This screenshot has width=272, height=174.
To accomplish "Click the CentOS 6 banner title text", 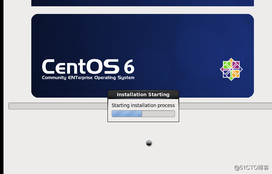I will click(x=88, y=67).
